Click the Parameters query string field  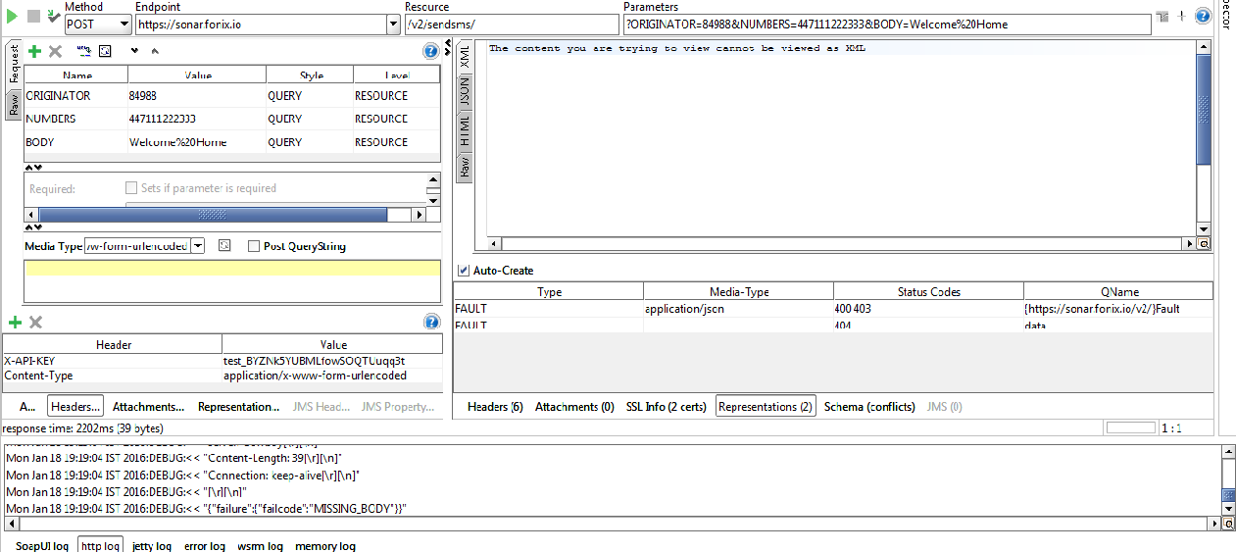click(x=887, y=25)
